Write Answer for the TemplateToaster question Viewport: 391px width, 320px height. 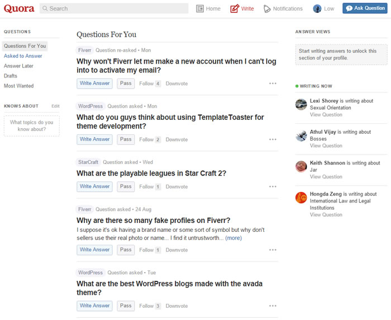(x=94, y=139)
